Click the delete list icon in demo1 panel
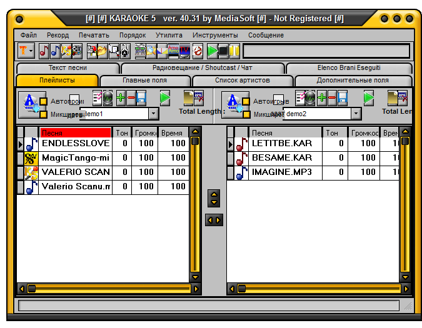422x328 pixels. (199, 97)
